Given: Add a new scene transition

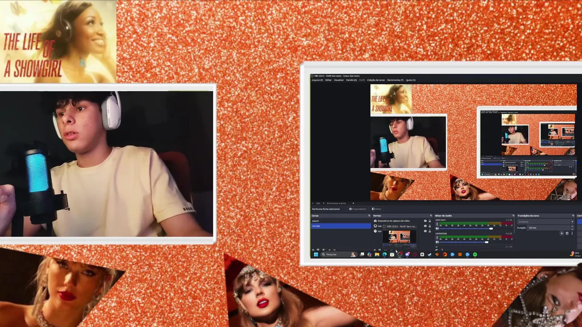Looking at the screenshot, I should [x=562, y=233].
